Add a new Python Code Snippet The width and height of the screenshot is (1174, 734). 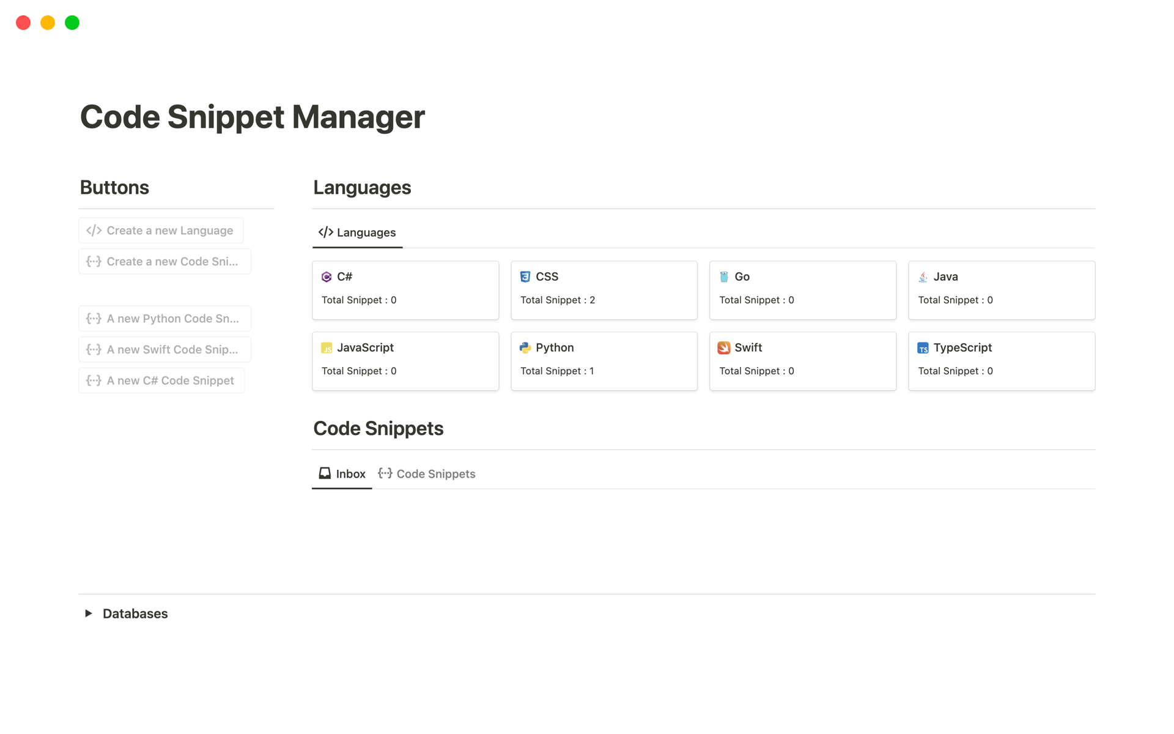[x=164, y=319]
